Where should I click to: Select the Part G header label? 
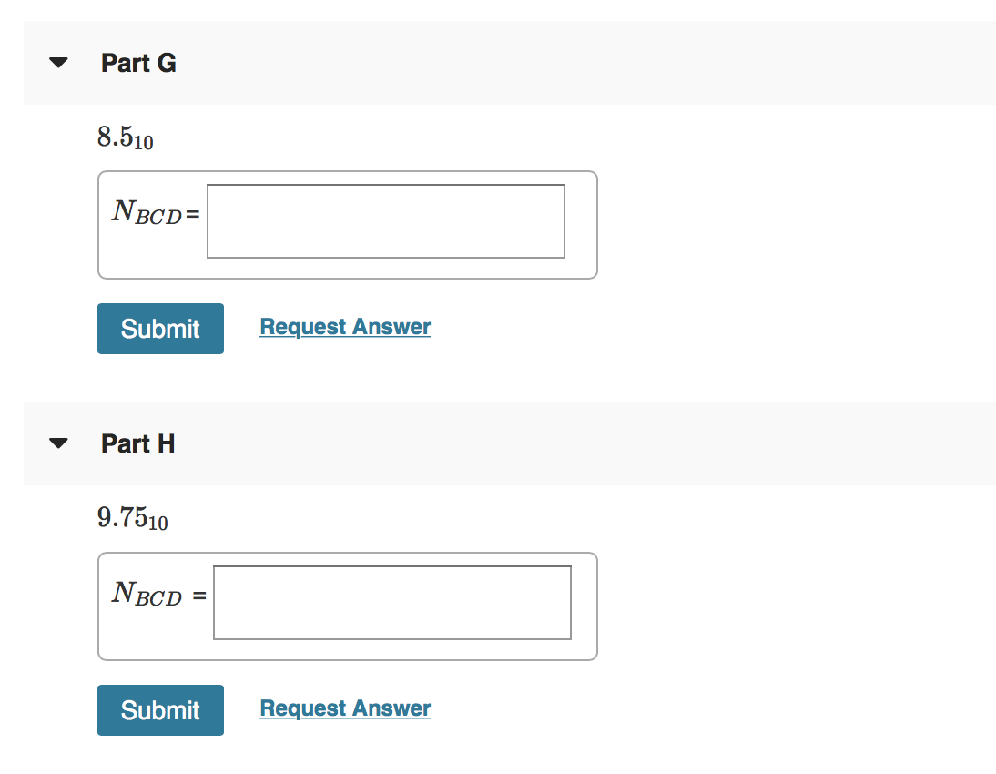tap(138, 62)
